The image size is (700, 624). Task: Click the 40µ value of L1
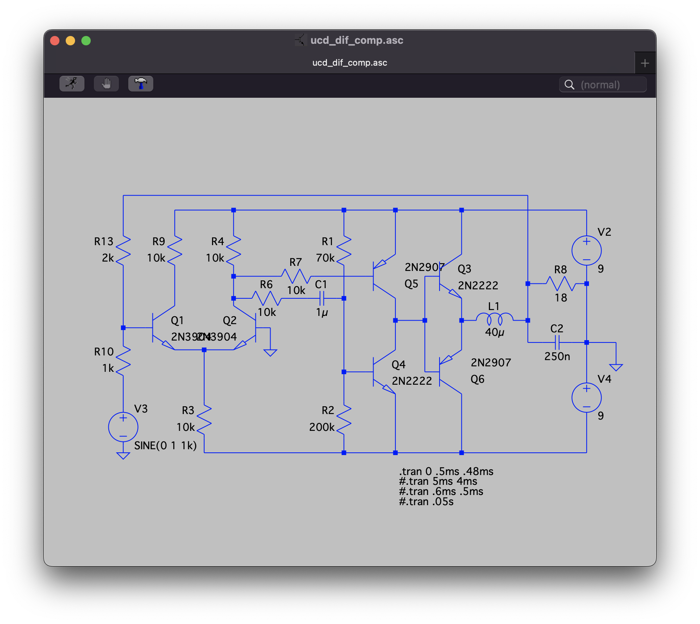[495, 332]
